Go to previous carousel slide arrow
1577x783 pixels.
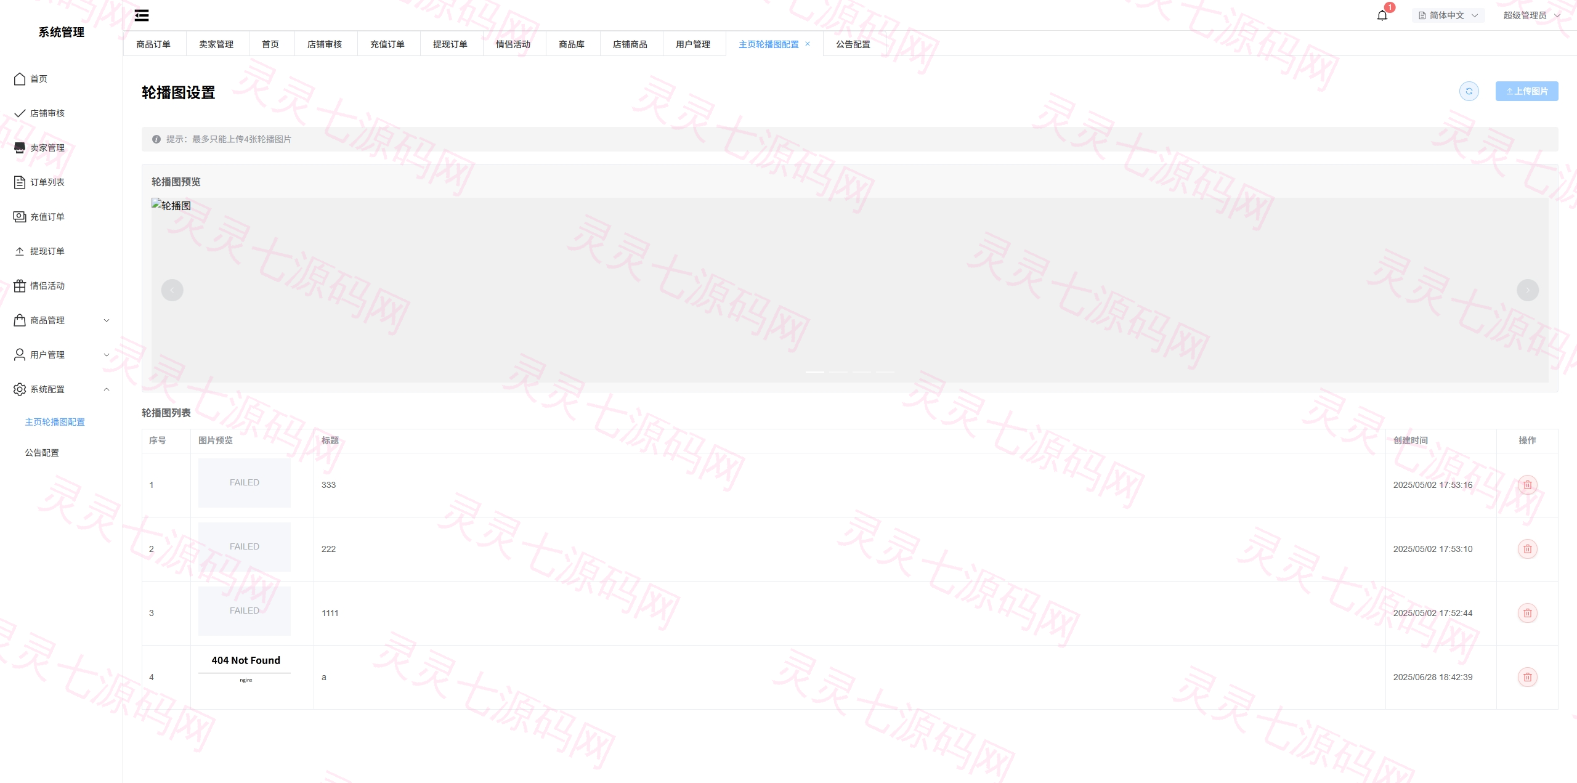pyautogui.click(x=172, y=290)
